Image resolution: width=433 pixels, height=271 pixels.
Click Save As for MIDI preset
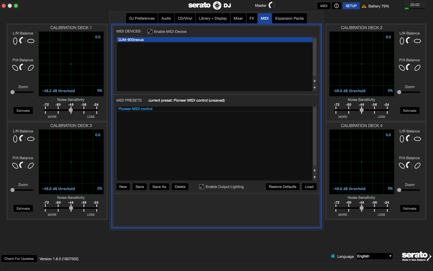point(159,187)
